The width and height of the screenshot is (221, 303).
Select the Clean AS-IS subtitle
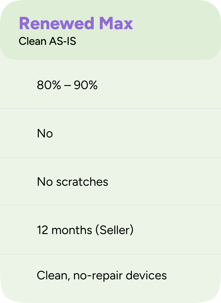point(47,41)
